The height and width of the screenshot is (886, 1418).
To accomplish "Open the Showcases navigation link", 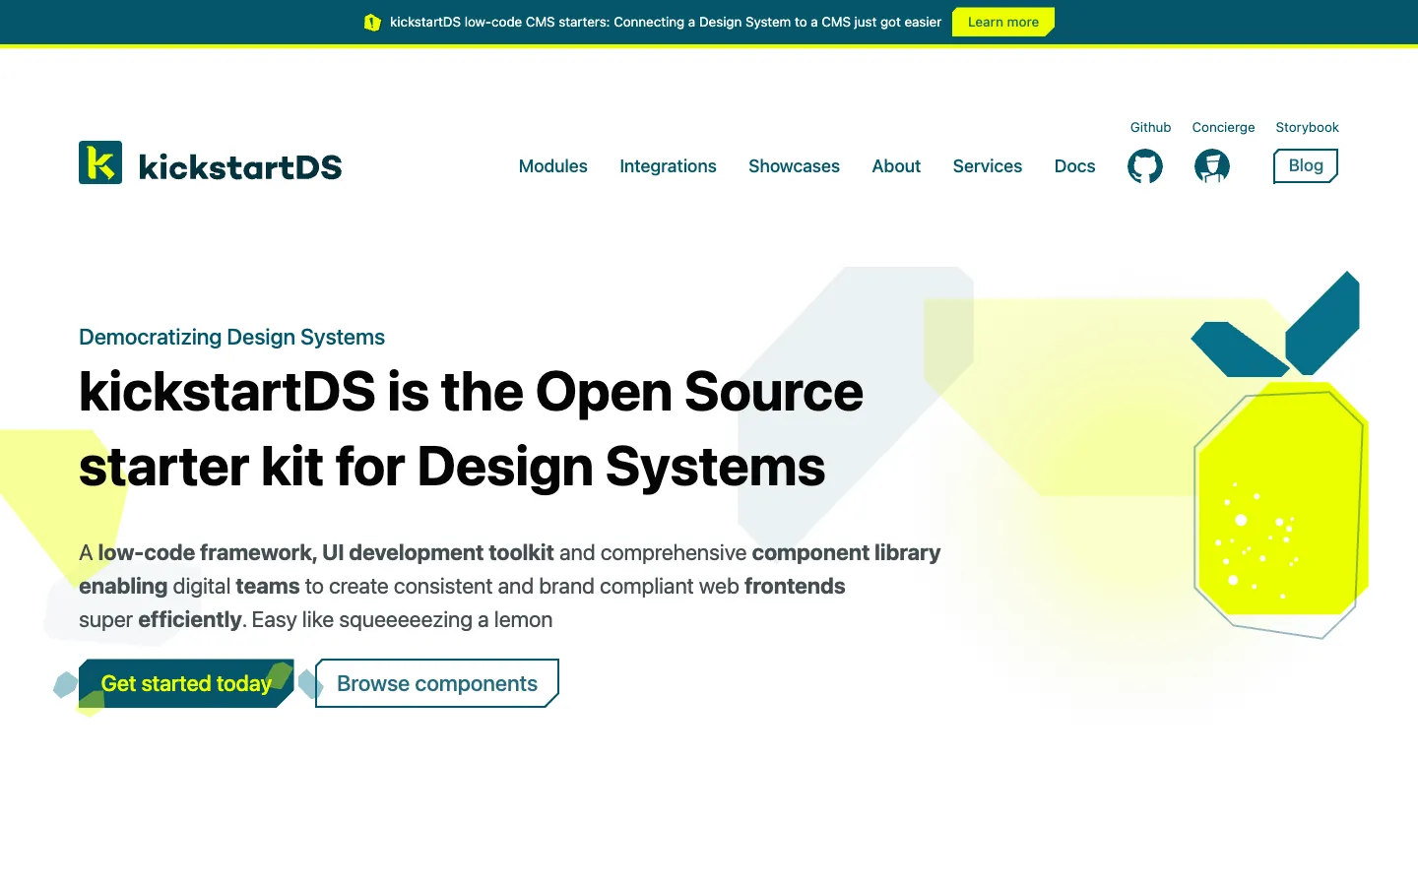I will click(794, 166).
